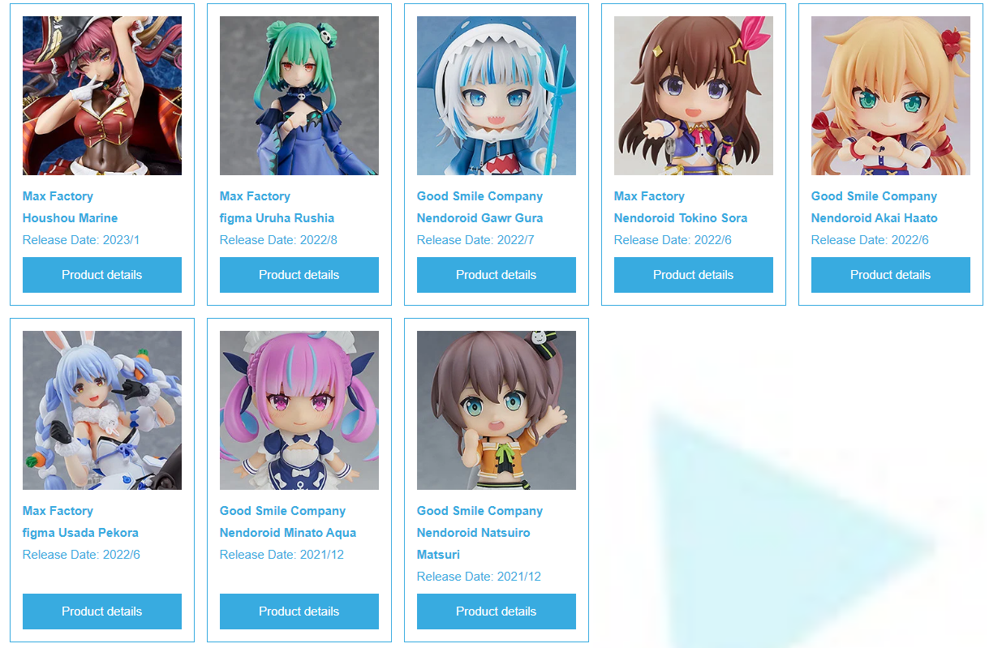1002x648 pixels.
Task: View the Nendoroid Minato Aqua image
Action: click(x=299, y=410)
